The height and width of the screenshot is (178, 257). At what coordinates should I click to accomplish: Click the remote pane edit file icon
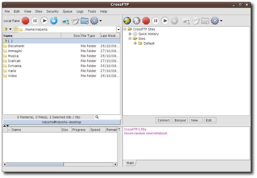click(196, 21)
